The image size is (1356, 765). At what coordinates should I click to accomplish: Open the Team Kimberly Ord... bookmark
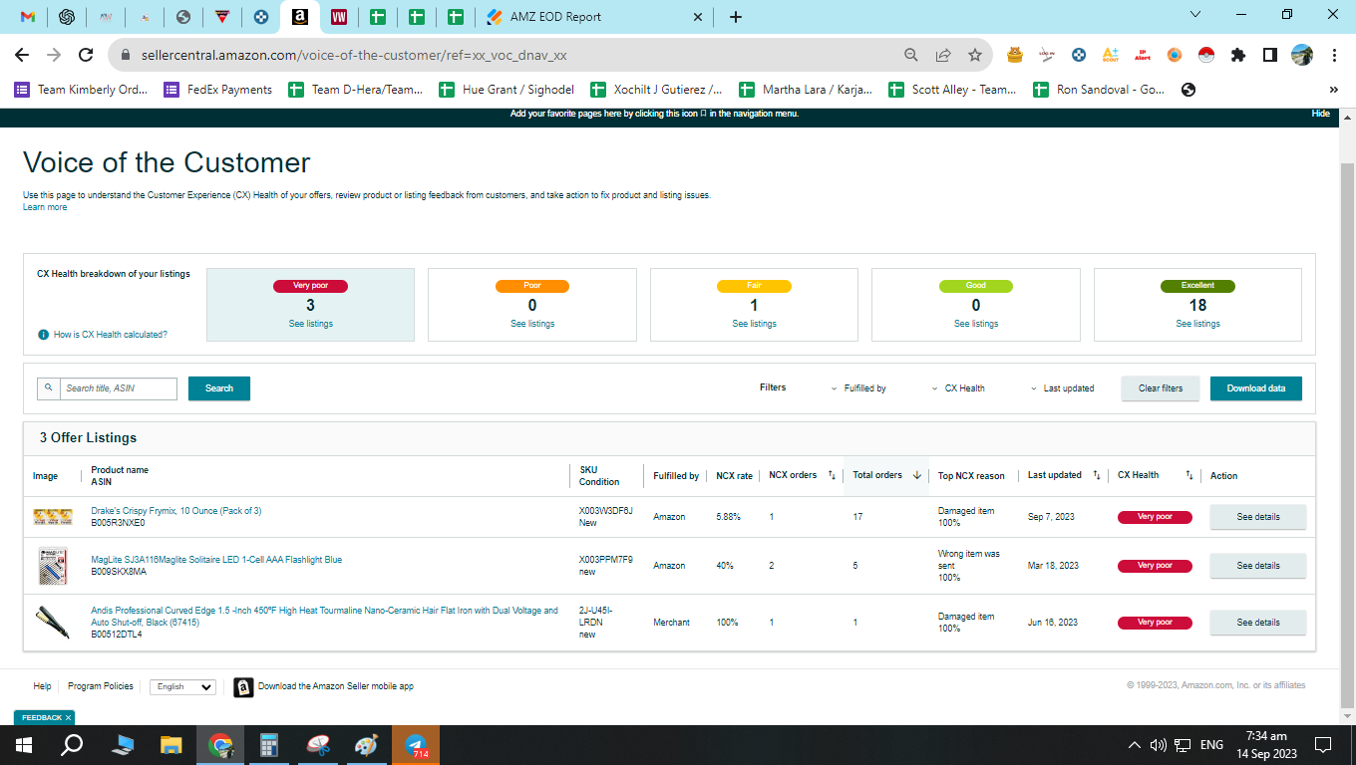pyautogui.click(x=82, y=90)
